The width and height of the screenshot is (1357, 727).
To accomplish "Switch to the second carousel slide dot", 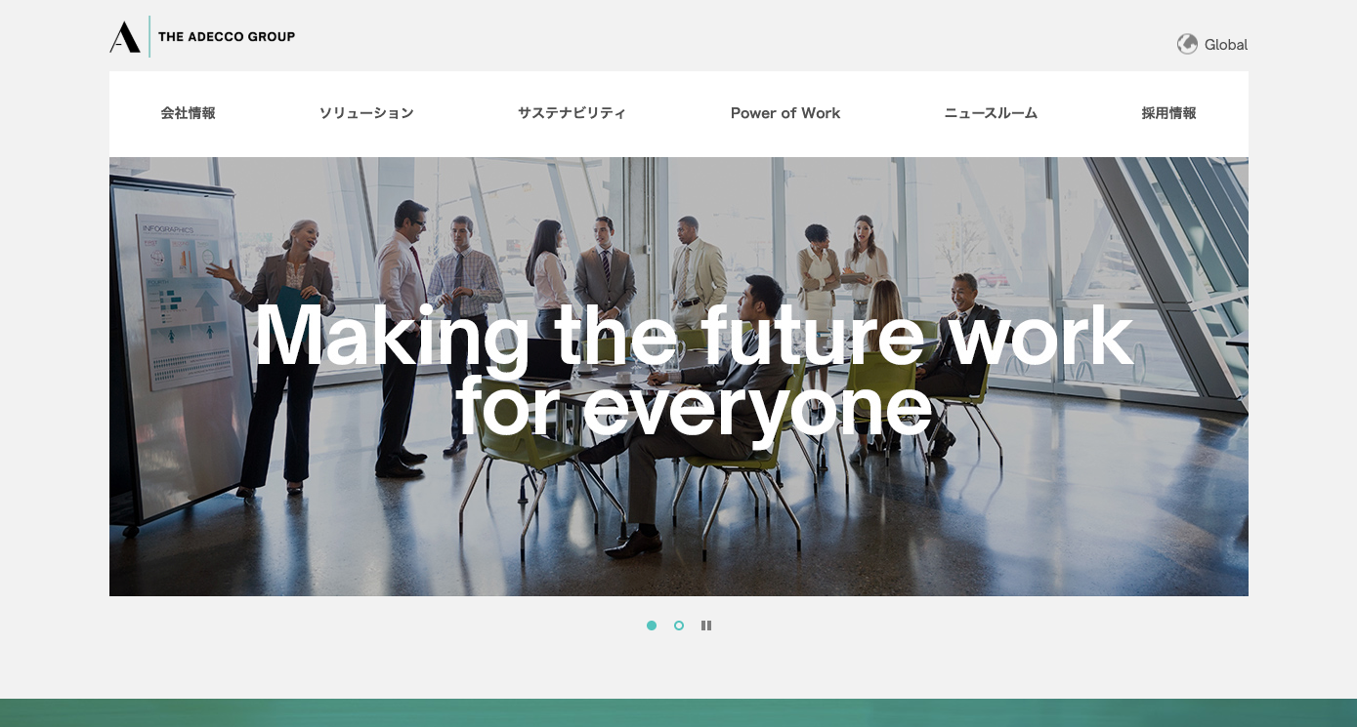I will click(x=679, y=626).
